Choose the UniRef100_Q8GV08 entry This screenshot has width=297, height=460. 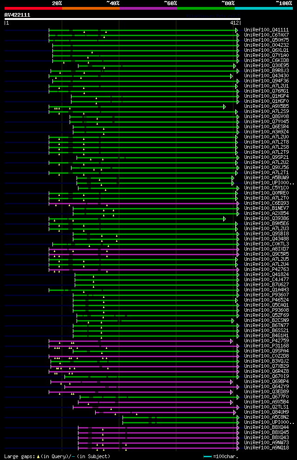(266, 116)
